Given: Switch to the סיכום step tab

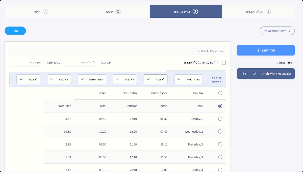Looking at the screenshot, I should (113, 12).
